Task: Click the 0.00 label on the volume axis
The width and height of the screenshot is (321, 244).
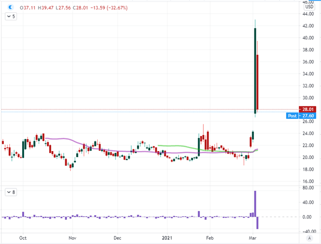Action: pos(308,217)
